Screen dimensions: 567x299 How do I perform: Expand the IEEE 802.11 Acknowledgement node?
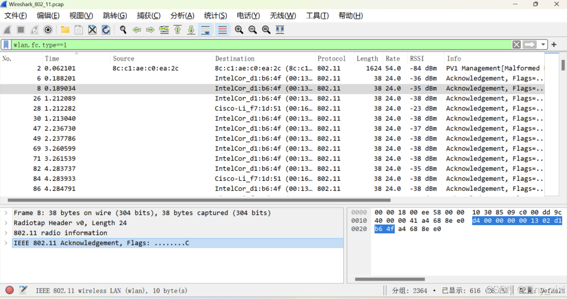[6, 243]
